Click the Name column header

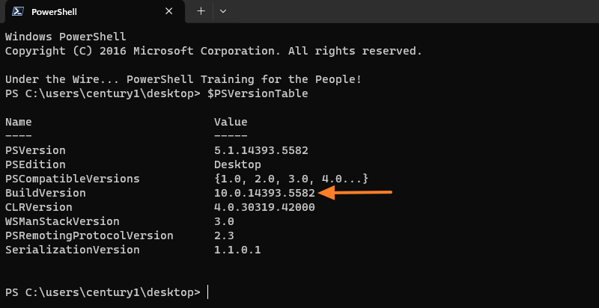pos(19,122)
